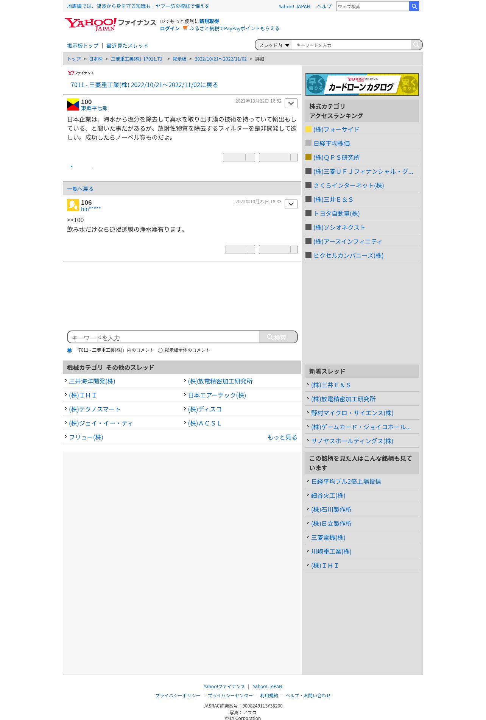Open (株)ソシオネクスト ranking entry
The height and width of the screenshot is (720, 486).
339,228
